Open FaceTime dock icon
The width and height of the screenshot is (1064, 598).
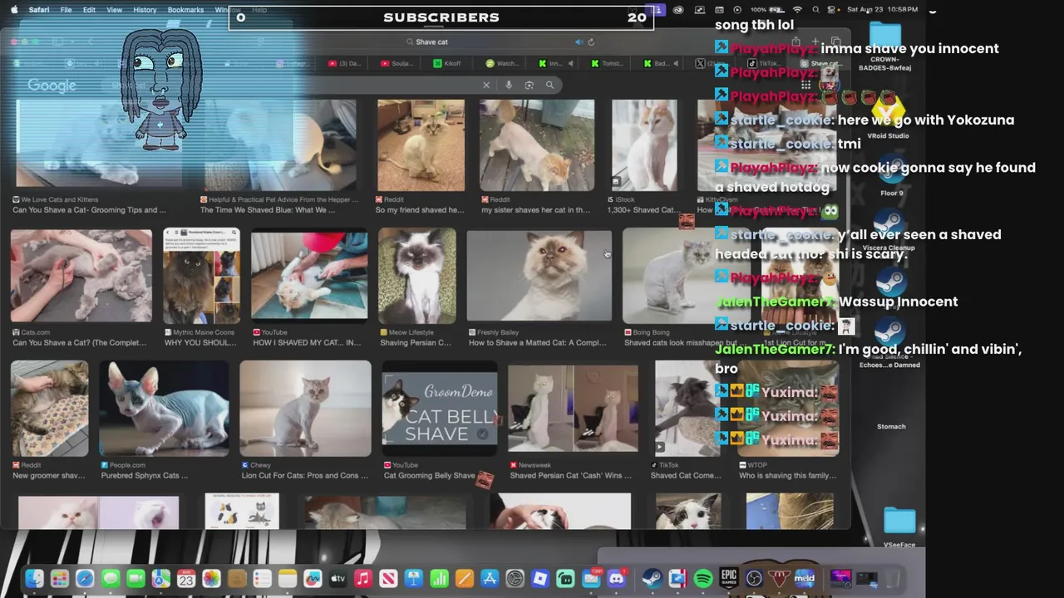(x=135, y=579)
